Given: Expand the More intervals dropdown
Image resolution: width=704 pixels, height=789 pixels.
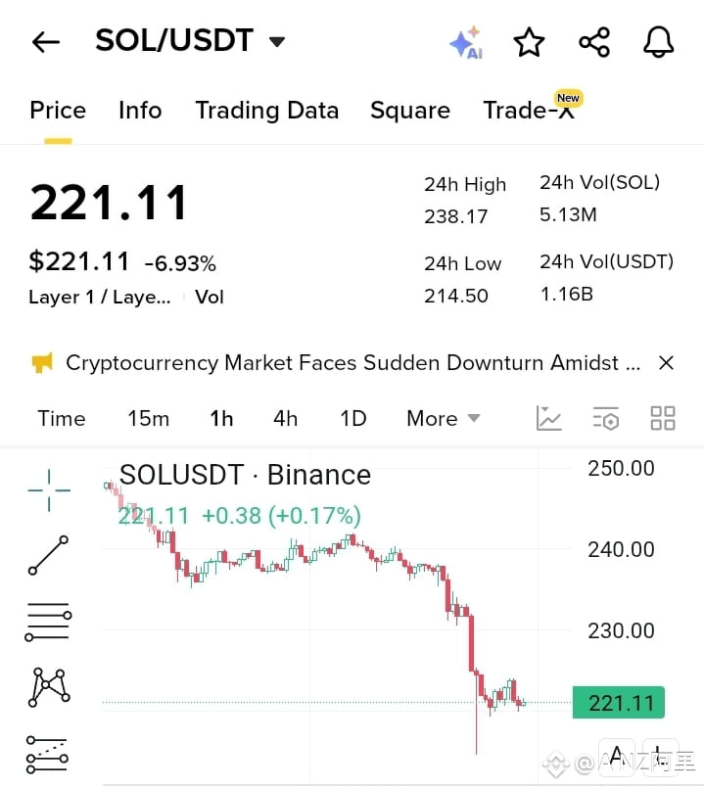Looking at the screenshot, I should pos(443,419).
